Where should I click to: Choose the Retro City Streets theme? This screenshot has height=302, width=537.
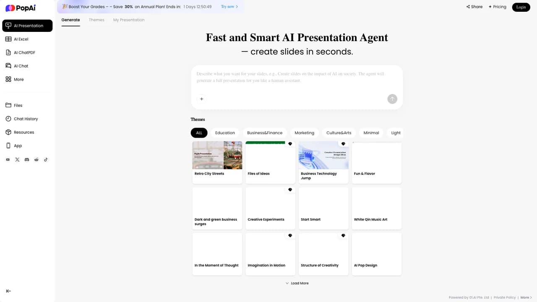tap(217, 162)
